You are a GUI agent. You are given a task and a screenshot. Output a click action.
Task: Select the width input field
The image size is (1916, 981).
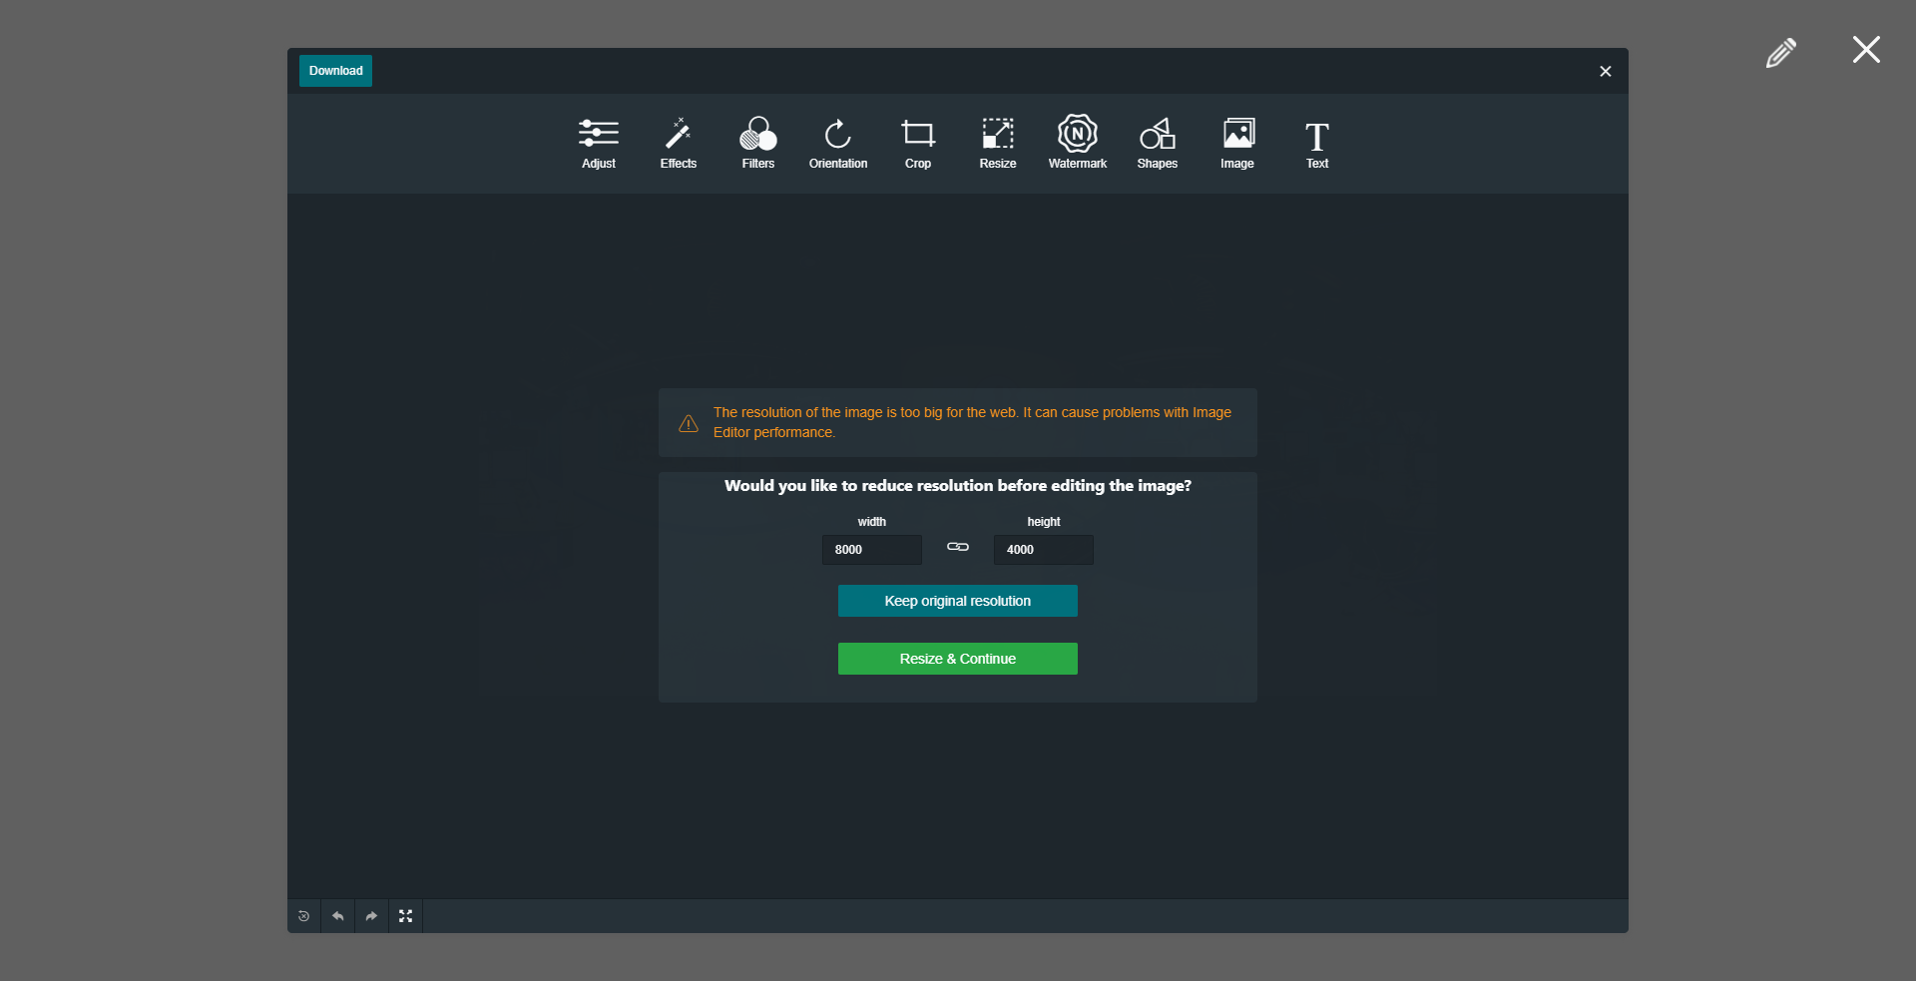[871, 550]
